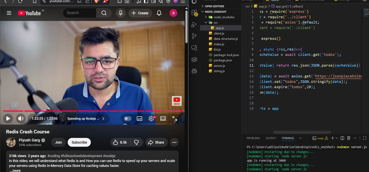Dislike the video with thumbs down
This screenshot has height=172, width=369.
point(137,143)
